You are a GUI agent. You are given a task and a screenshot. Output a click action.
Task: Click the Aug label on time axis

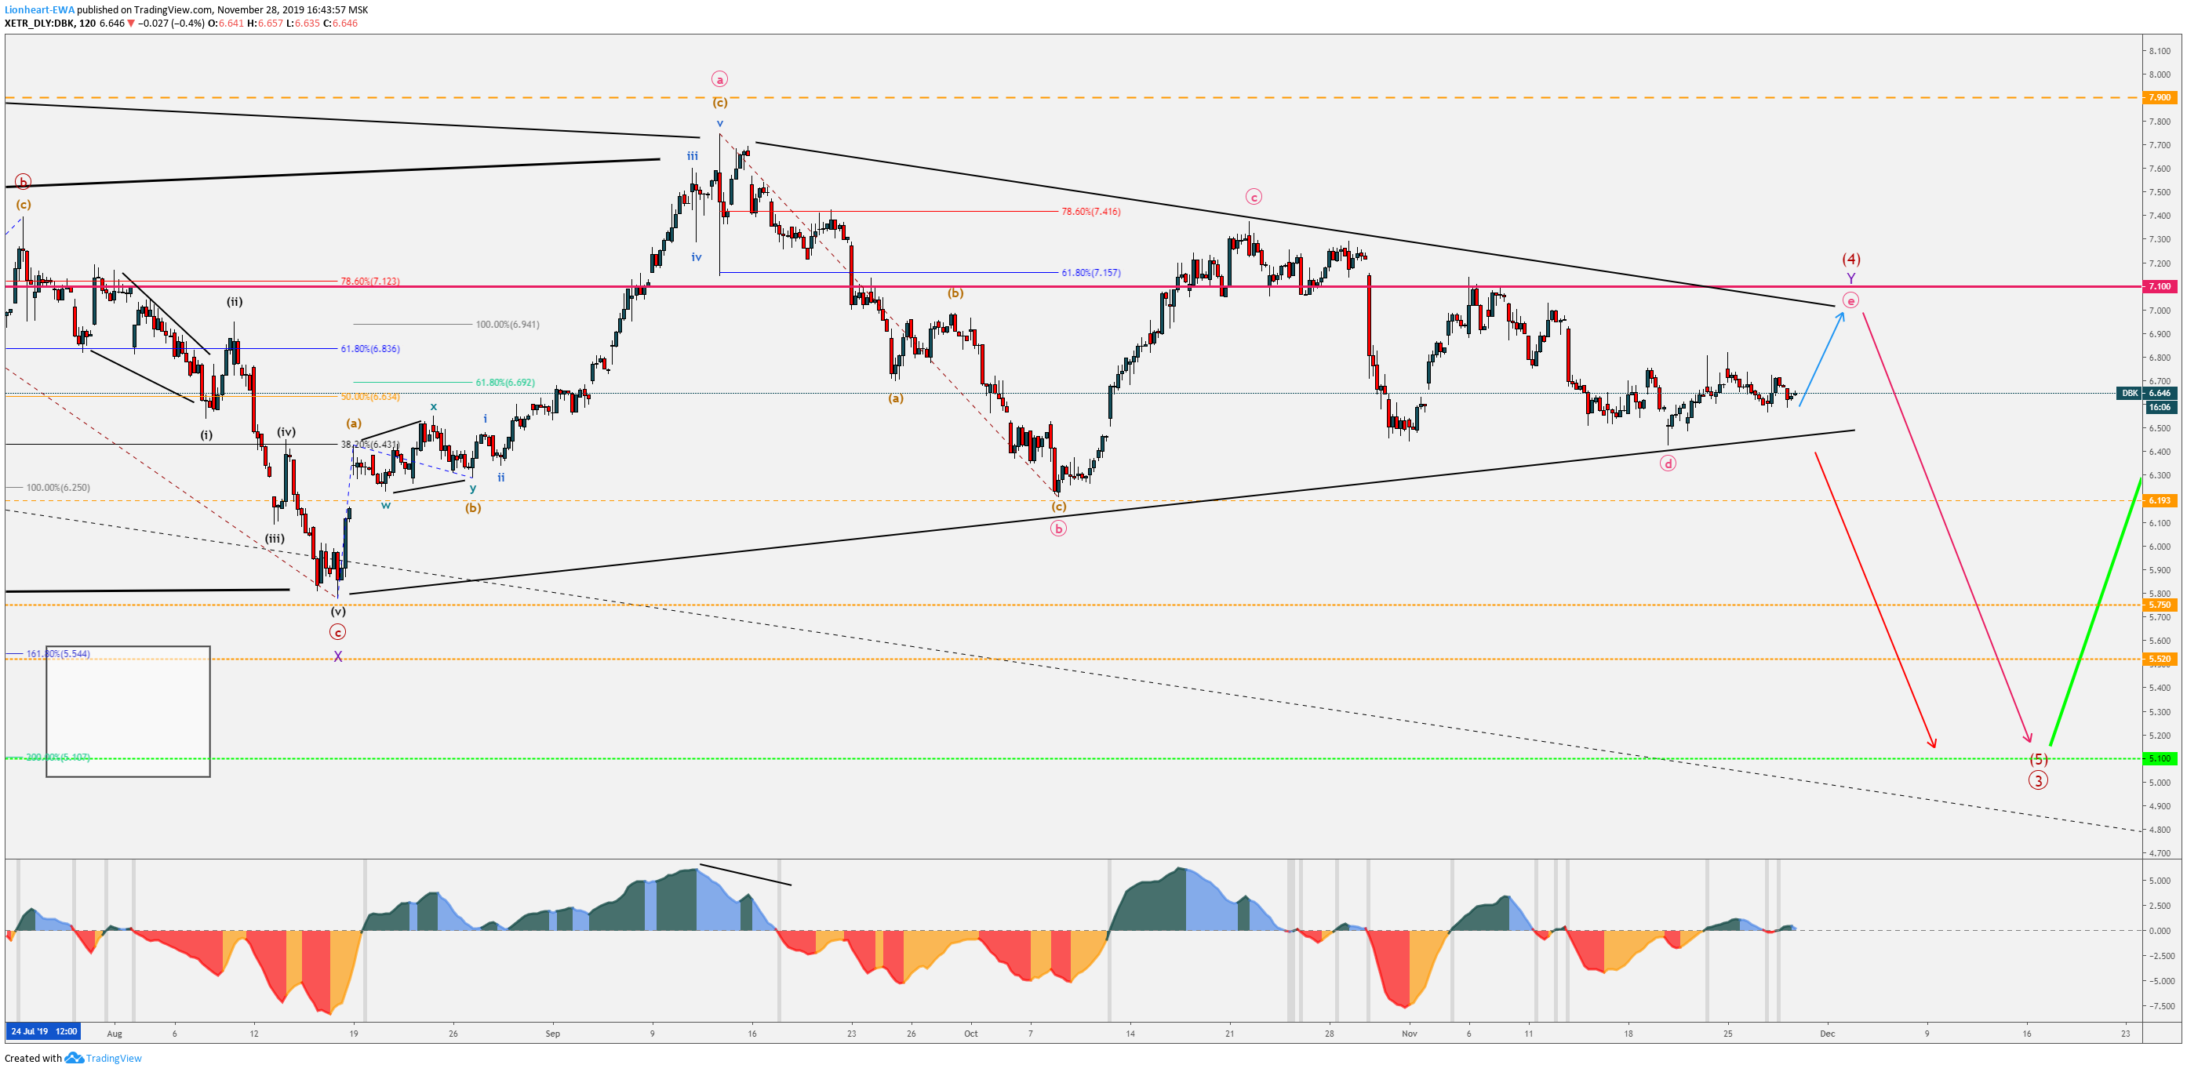(115, 1034)
